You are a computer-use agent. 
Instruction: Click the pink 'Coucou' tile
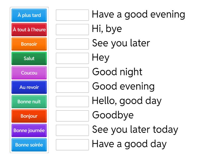click(29, 73)
